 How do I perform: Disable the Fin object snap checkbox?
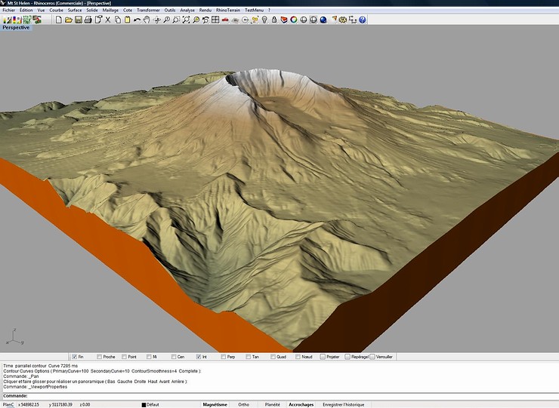[x=73, y=357]
